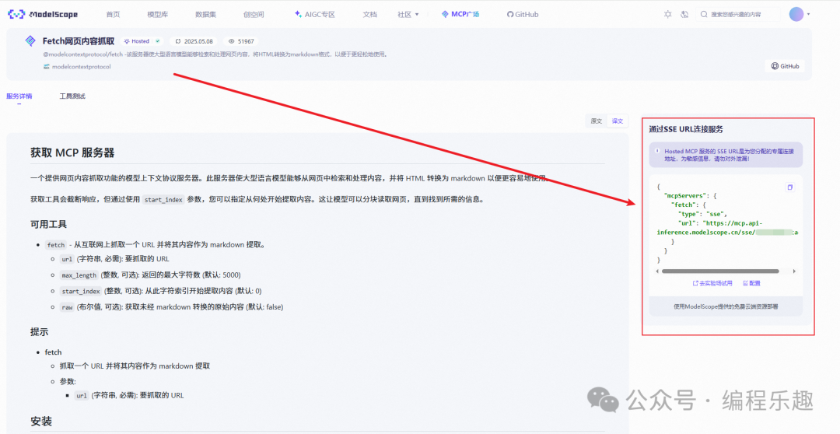Click the raw parameter code
The height and width of the screenshot is (434, 840).
tap(67, 307)
